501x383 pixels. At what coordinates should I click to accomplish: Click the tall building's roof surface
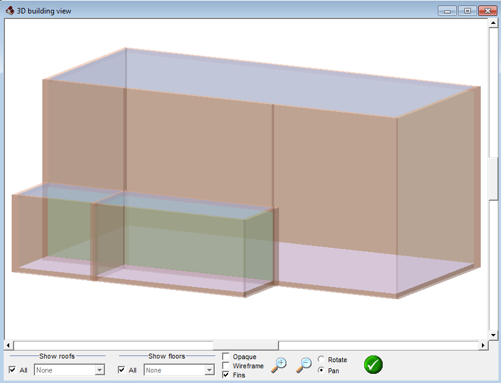pyautogui.click(x=262, y=83)
